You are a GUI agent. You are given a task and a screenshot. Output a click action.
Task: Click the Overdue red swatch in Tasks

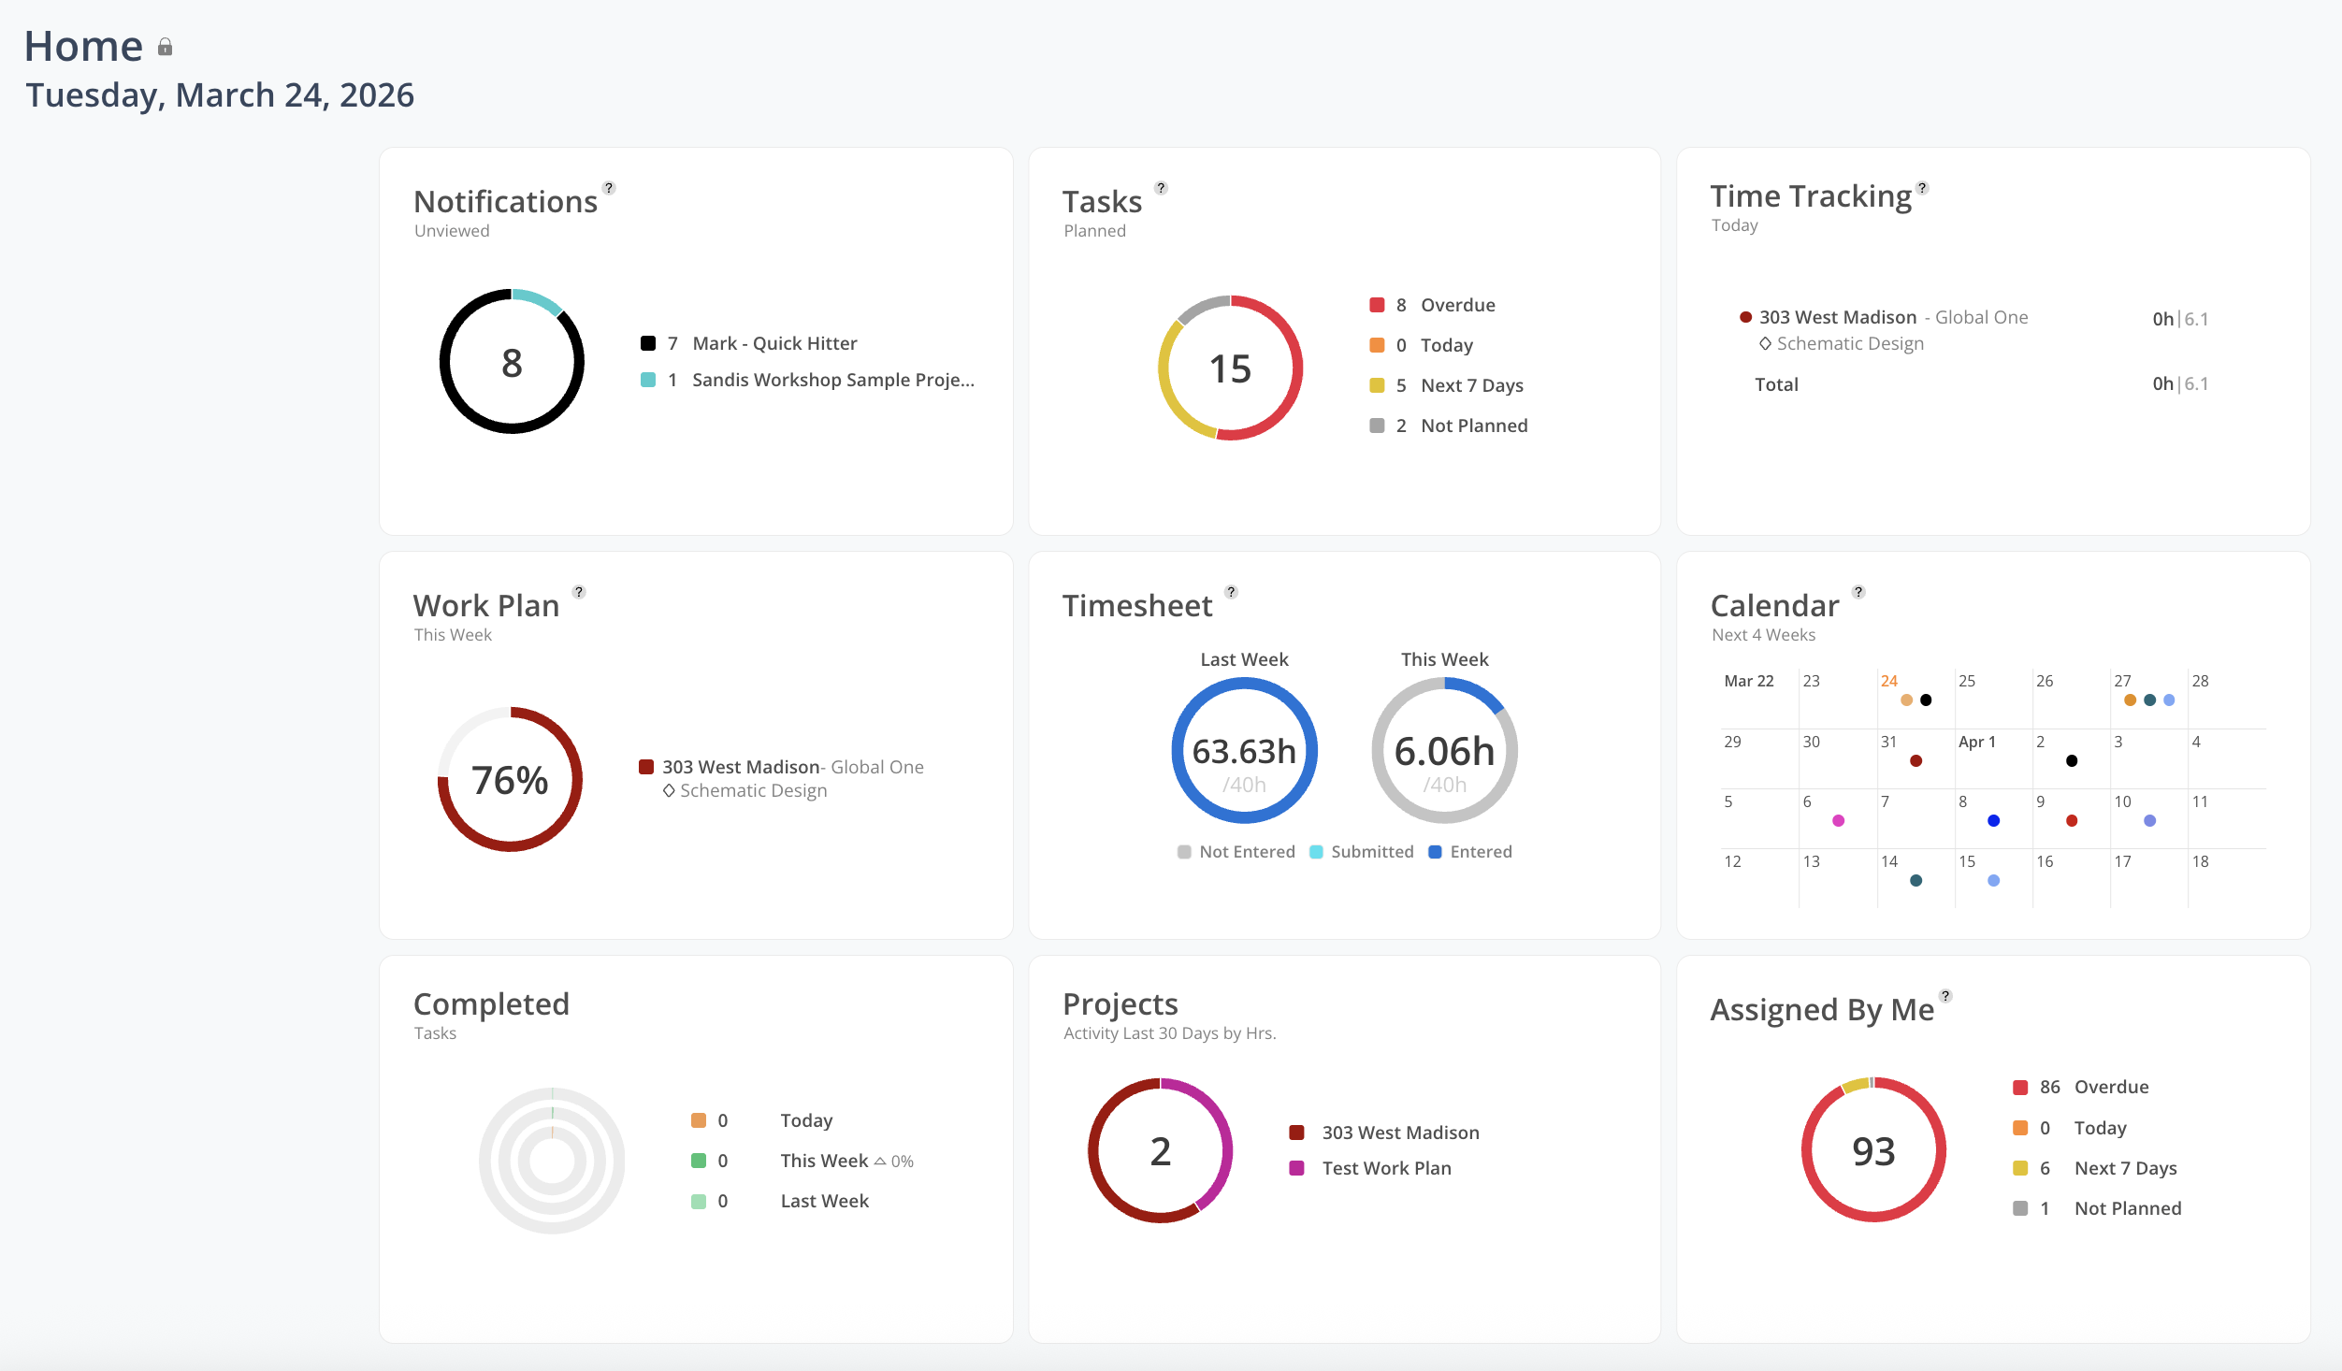pyautogui.click(x=1377, y=305)
